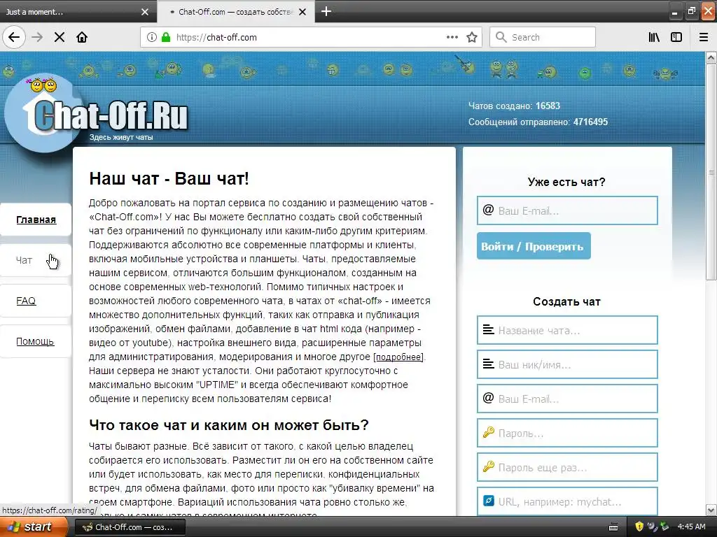The image size is (717, 537).
Task: Click the Firefox Search box
Action: click(x=543, y=37)
